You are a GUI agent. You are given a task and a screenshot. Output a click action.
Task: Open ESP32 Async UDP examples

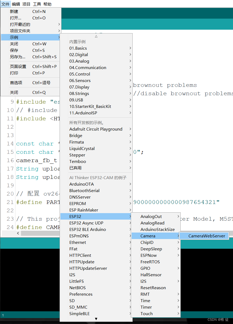[96, 223]
